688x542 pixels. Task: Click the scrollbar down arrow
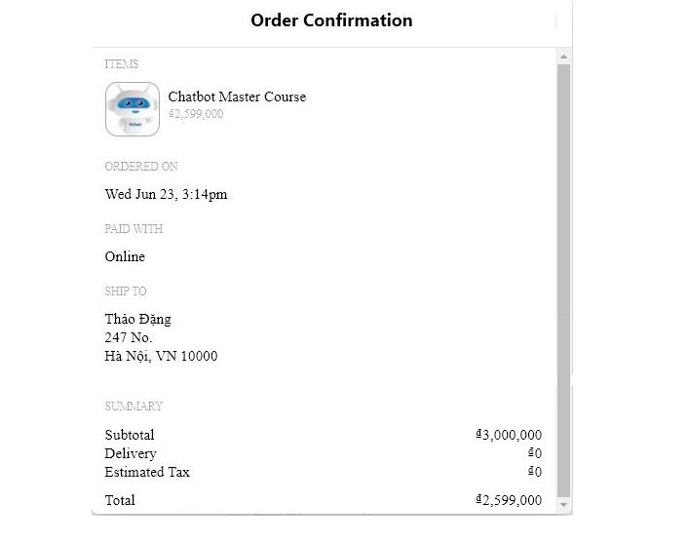pos(563,505)
